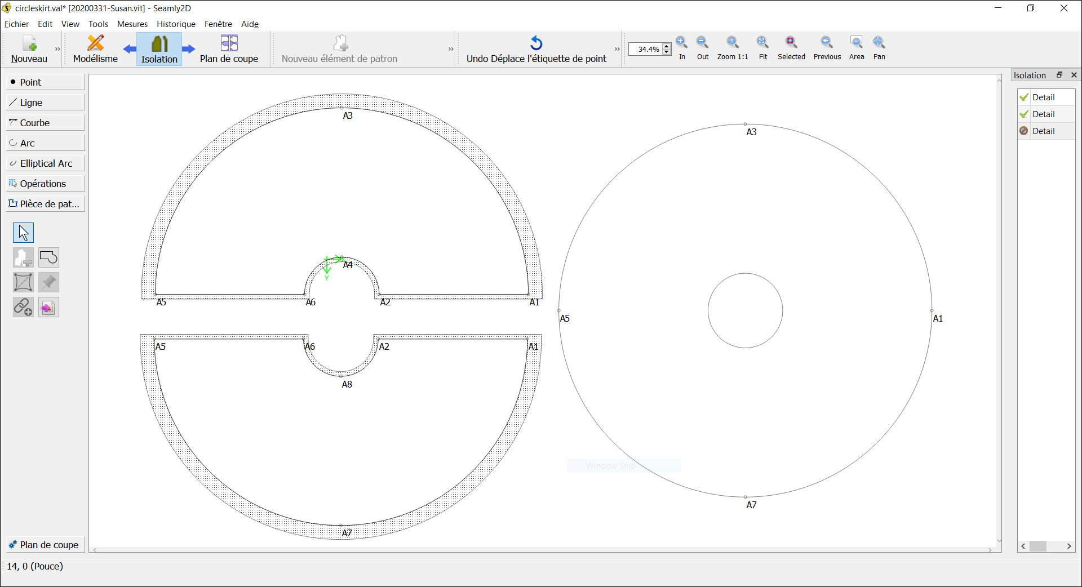1082x587 pixels.
Task: Open the Mesures menu
Action: click(x=132, y=24)
